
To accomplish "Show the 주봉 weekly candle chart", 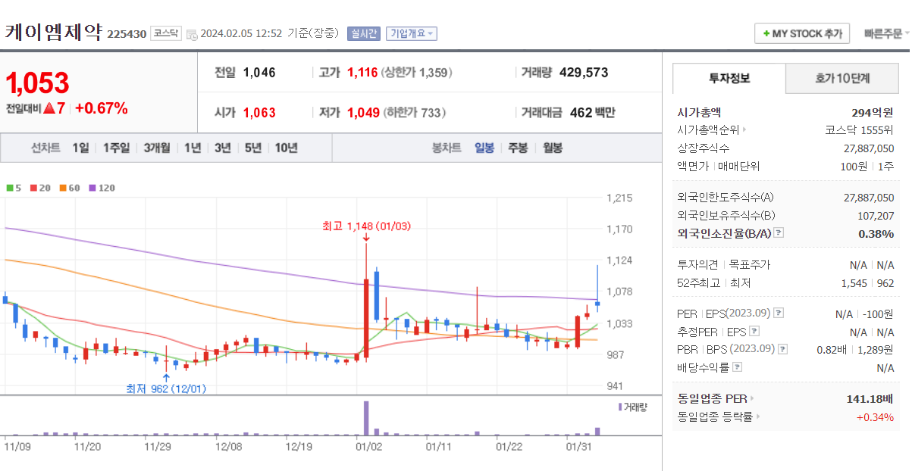I will coord(518,148).
